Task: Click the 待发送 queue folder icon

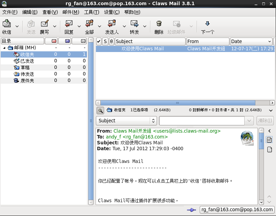Action: 17,74
